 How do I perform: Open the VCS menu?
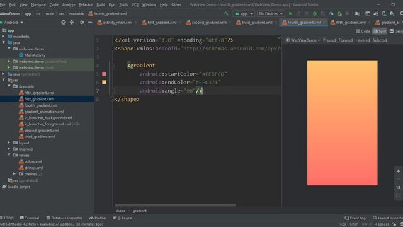point(135,4)
